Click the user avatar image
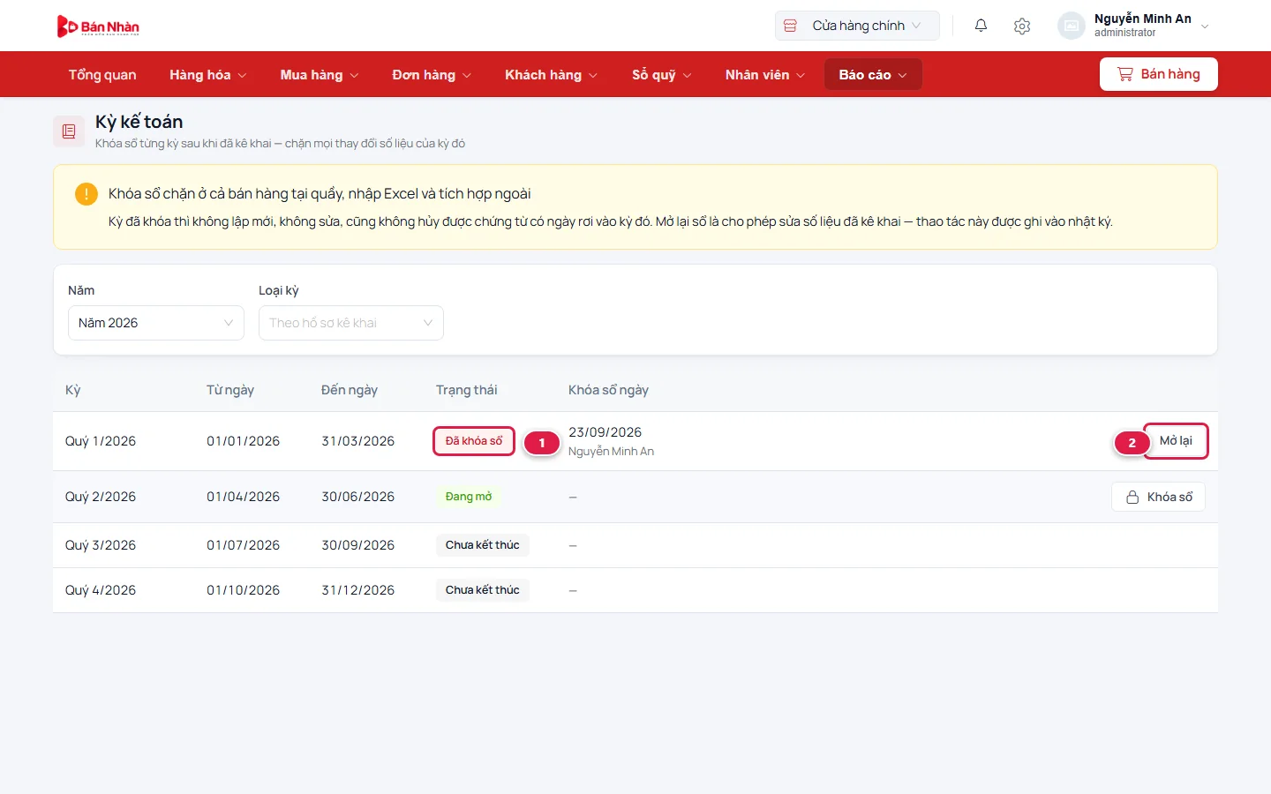The image size is (1271, 794). tap(1072, 26)
